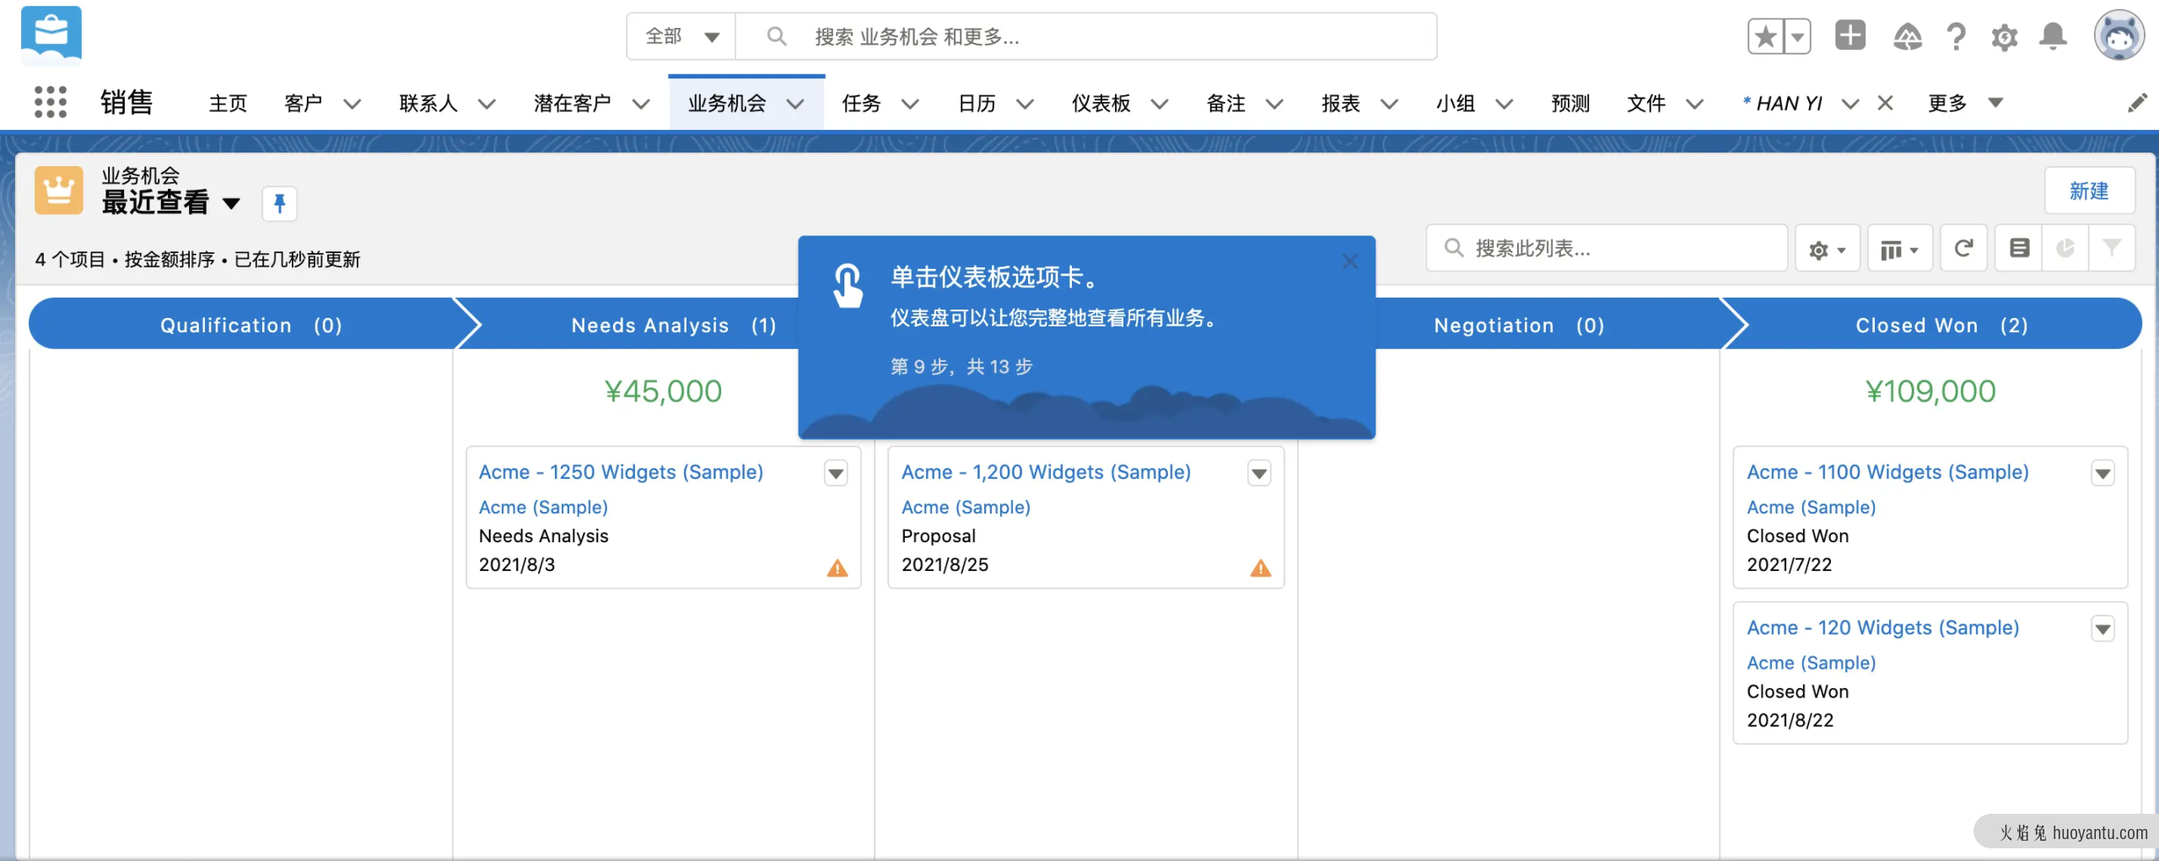Click the inline edit list icon

coord(2019,248)
